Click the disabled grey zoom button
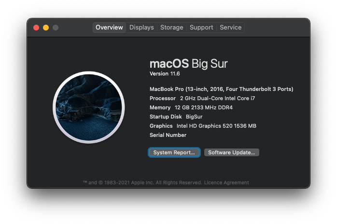 click(x=56, y=28)
